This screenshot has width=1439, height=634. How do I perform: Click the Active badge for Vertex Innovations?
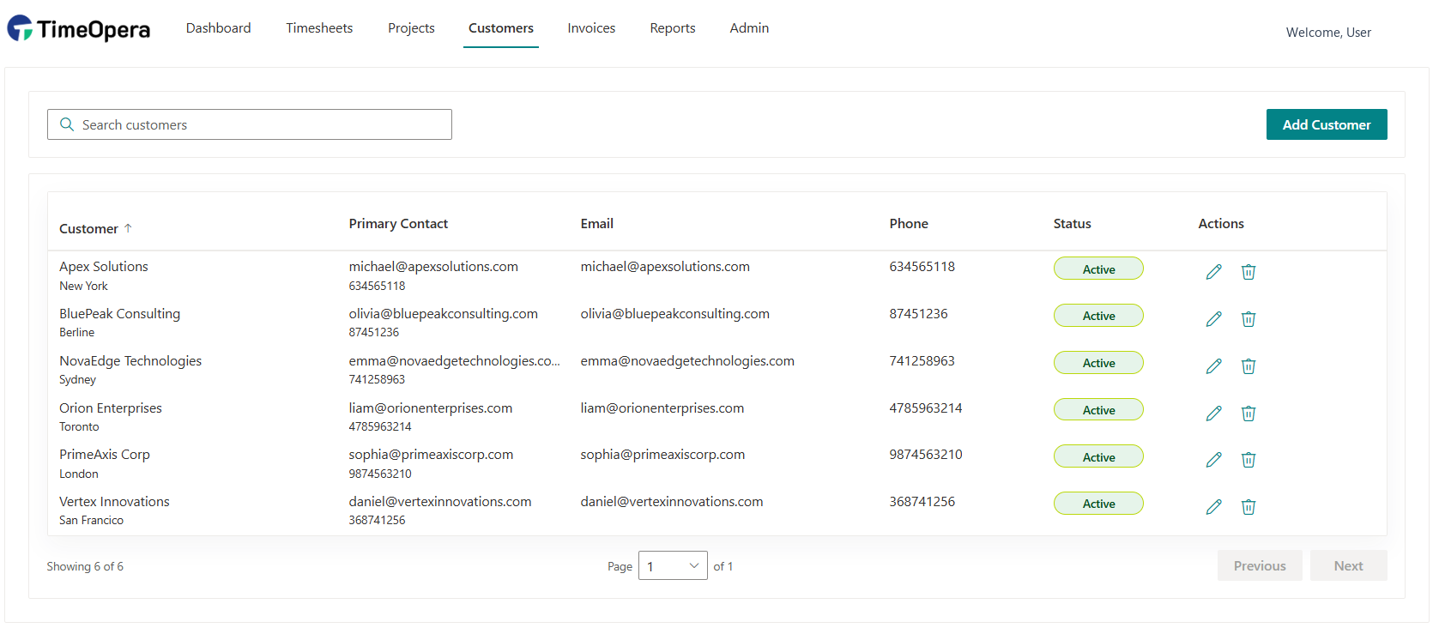click(x=1098, y=504)
